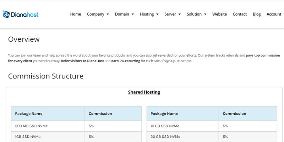
Task: Click the 'pays top commission' bold text
Action: [x=263, y=55]
